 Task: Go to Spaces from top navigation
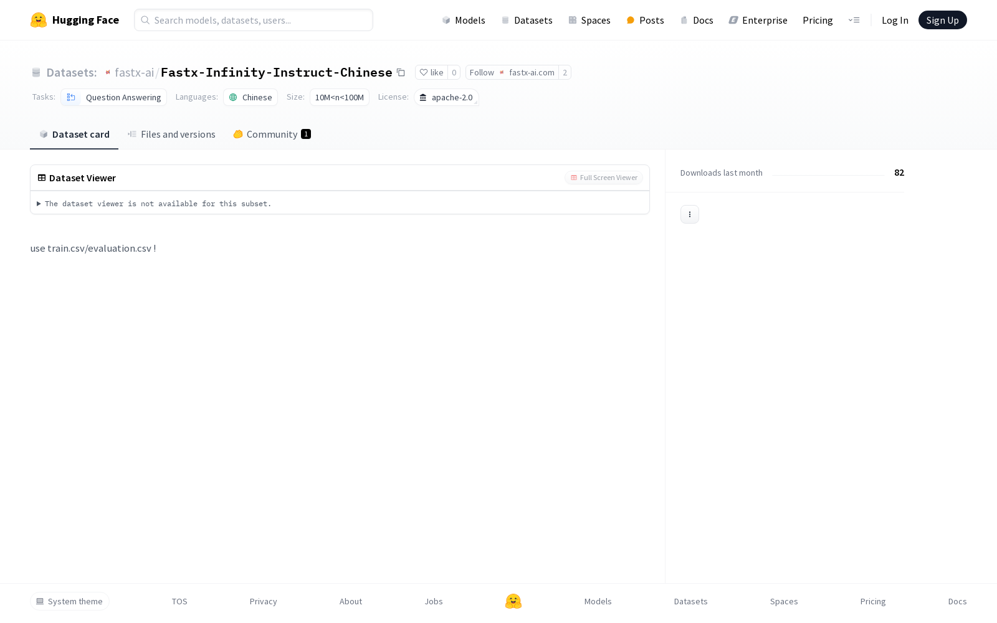point(589,20)
